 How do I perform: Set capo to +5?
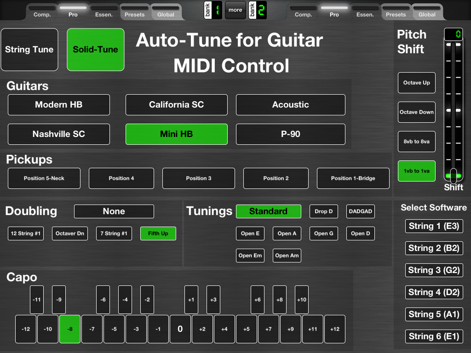click(x=247, y=329)
